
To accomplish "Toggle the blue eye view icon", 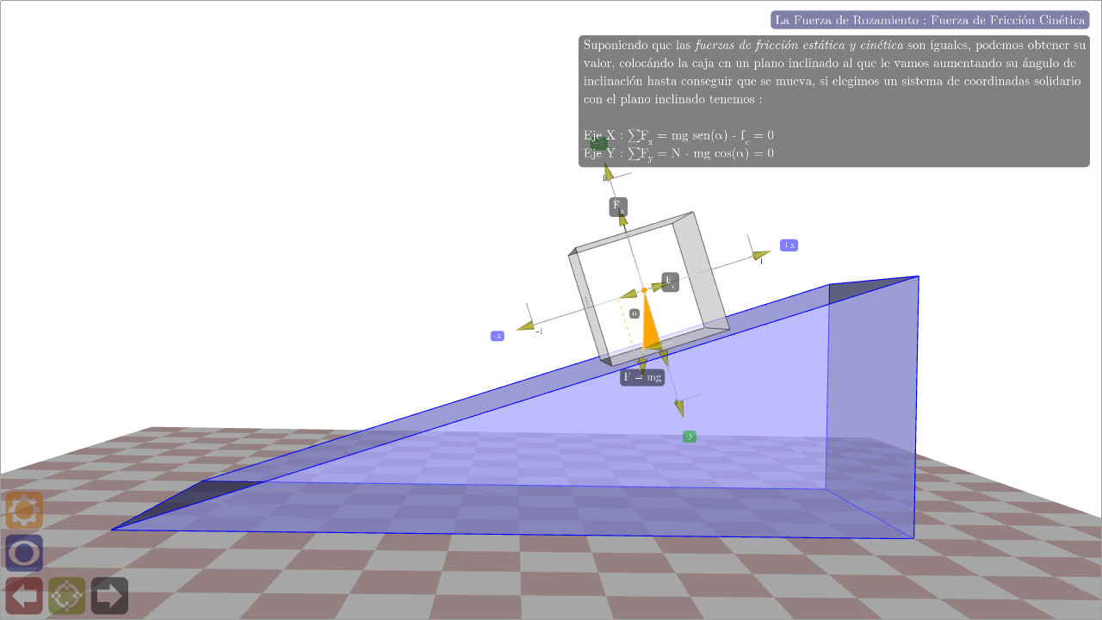I will point(24,553).
